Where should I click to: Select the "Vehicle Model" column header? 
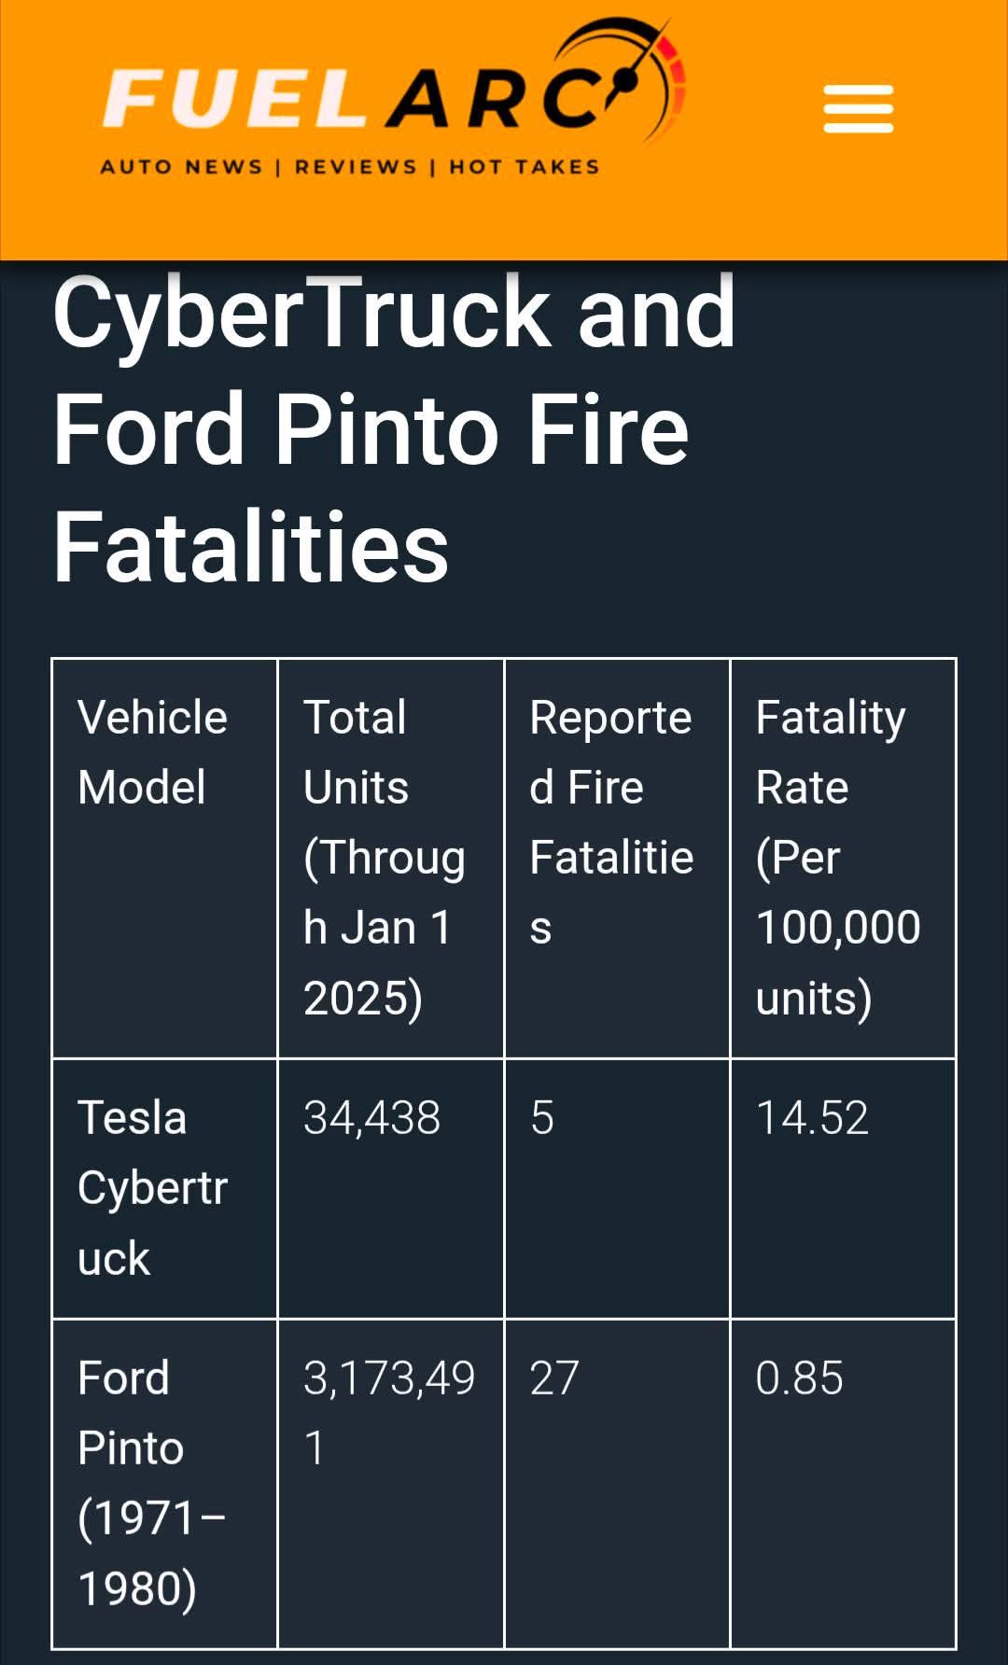click(152, 752)
